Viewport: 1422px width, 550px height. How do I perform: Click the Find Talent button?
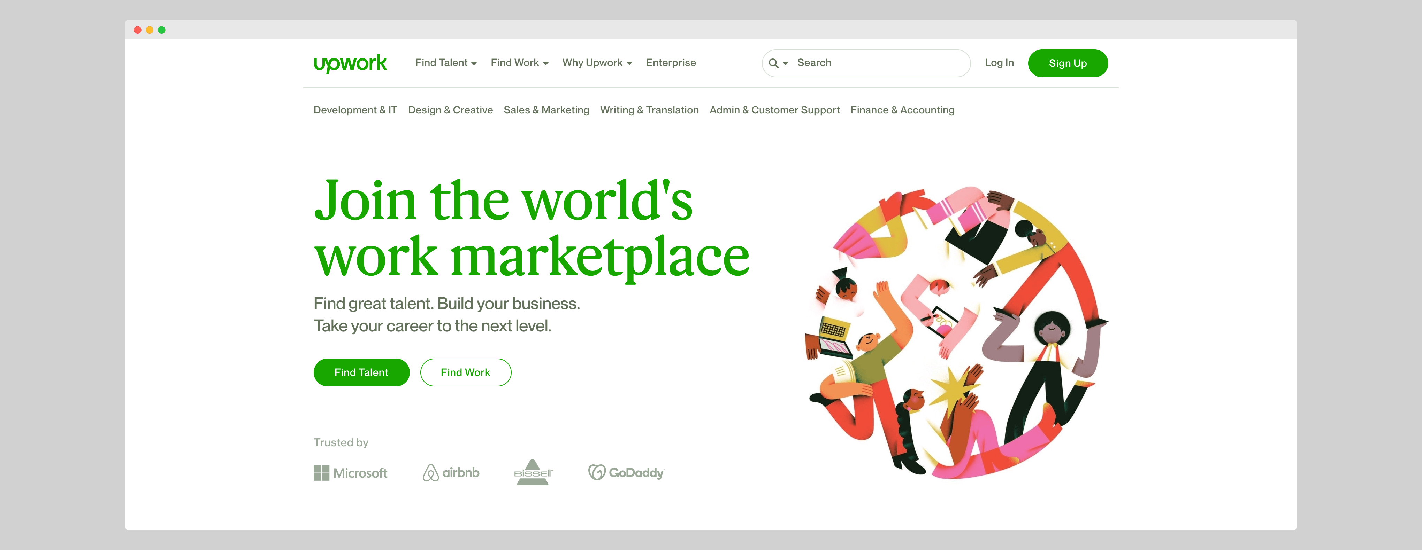362,372
